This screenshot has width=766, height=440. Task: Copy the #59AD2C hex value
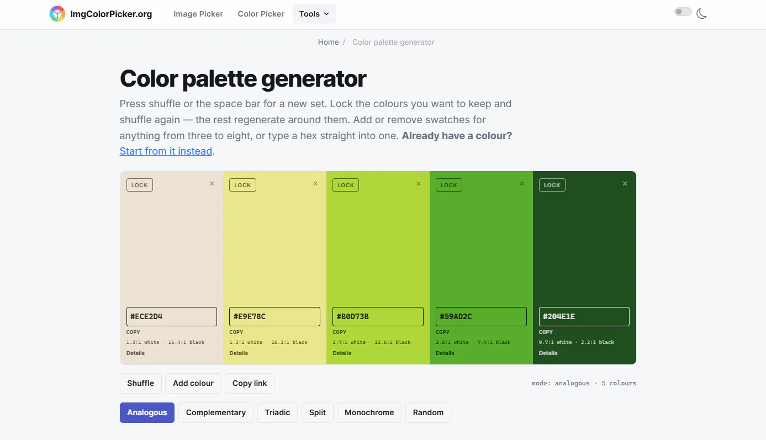[443, 332]
